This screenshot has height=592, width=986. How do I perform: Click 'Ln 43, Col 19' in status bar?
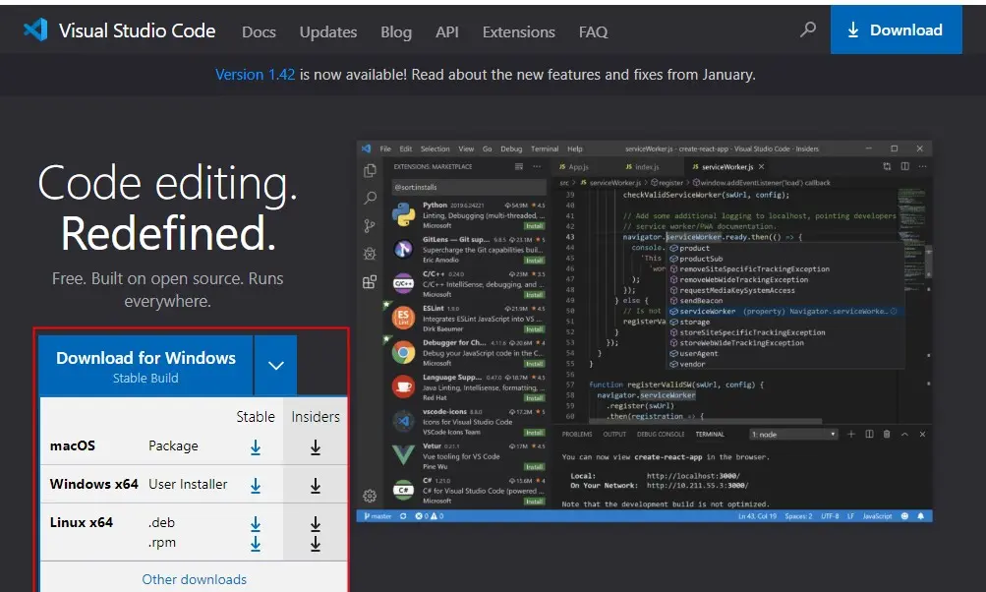click(757, 516)
